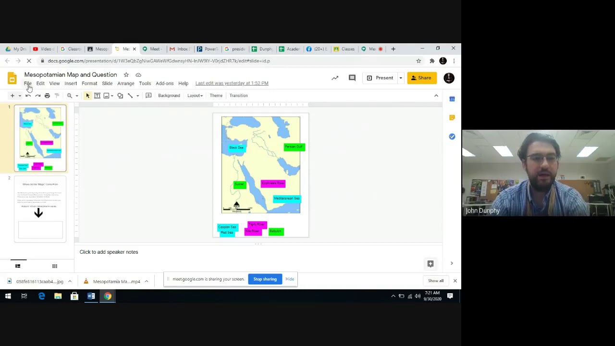Open comment history icon
Viewport: 615px width, 346px height.
(352, 78)
